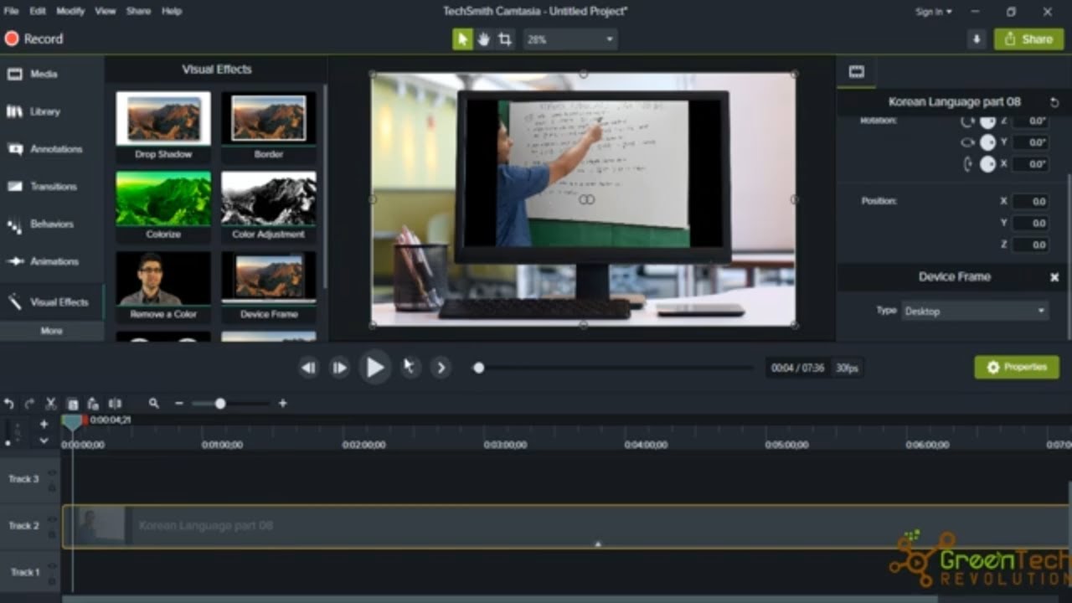Go to next media chevron button

[x=441, y=367]
